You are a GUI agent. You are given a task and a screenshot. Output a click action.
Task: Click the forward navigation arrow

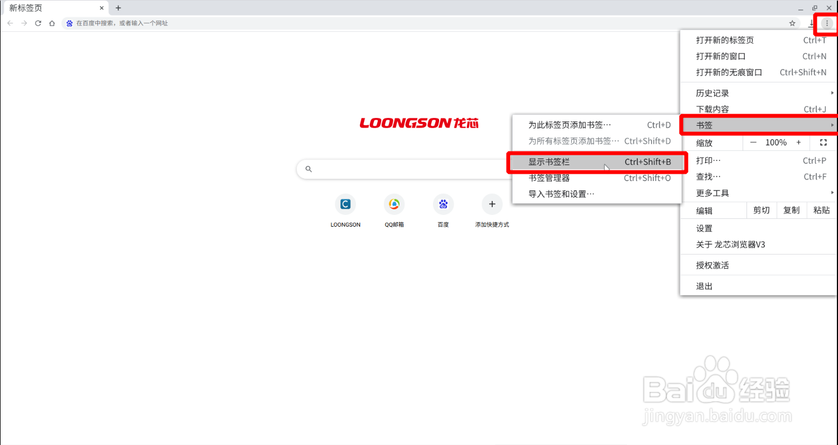[x=24, y=23]
